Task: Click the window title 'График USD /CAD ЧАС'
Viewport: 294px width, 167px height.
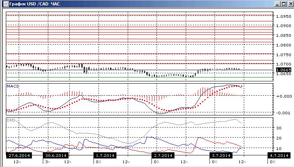Action: pos(35,4)
